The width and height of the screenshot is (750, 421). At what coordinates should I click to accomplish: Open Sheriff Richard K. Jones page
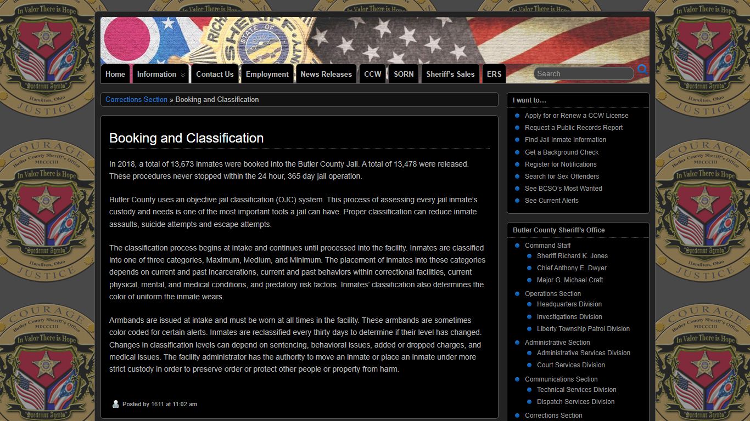(572, 256)
